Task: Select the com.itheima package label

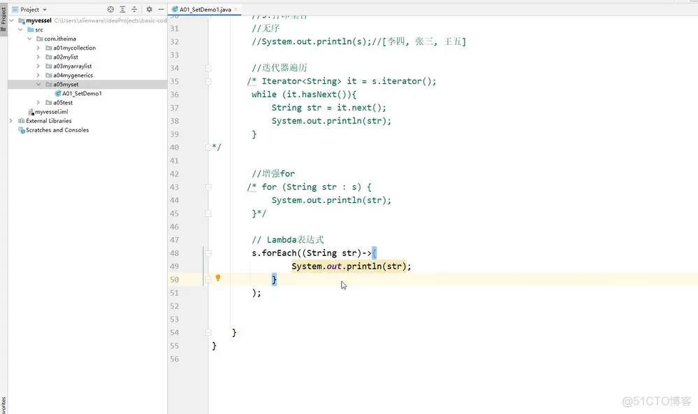Action: pyautogui.click(x=60, y=38)
